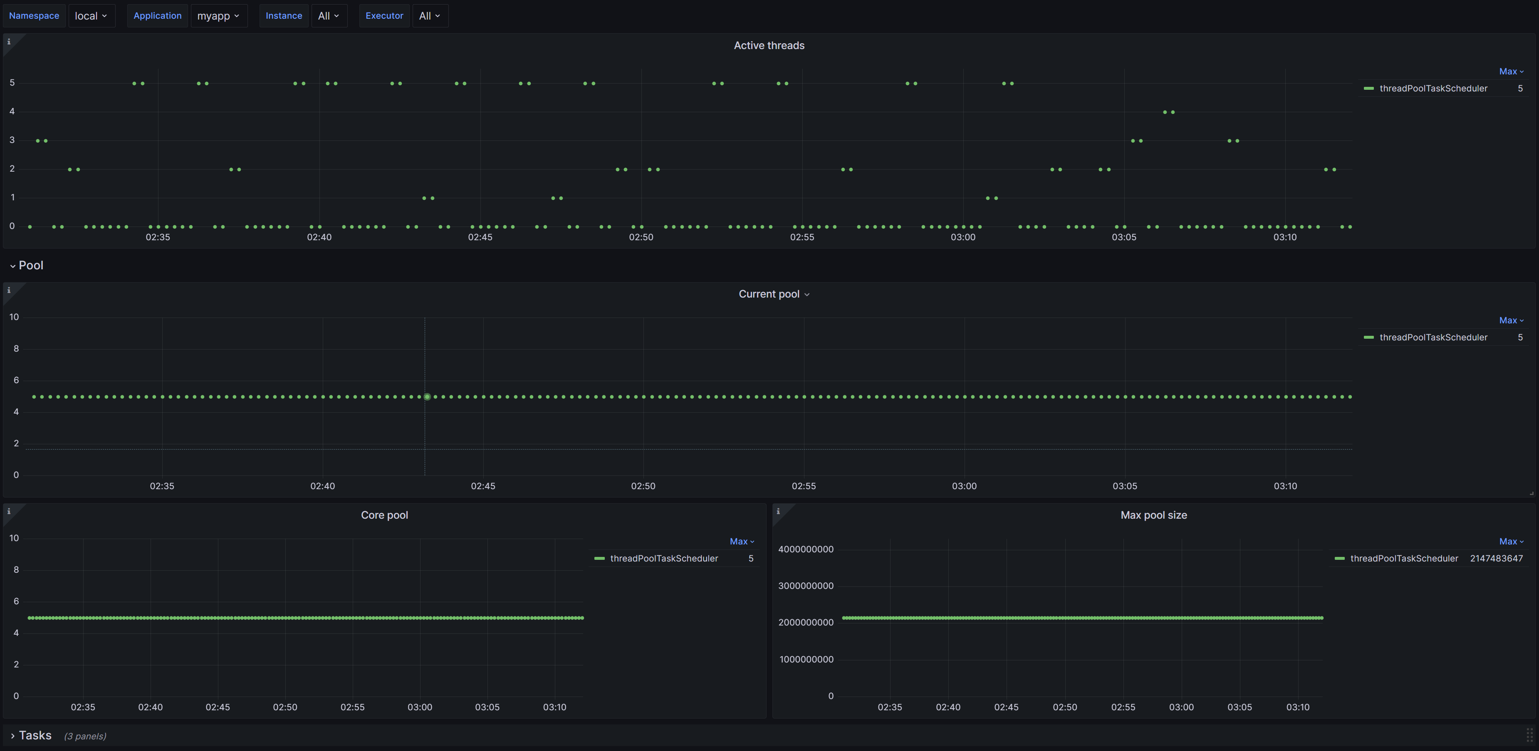Viewport: 1539px width, 751px height.
Task: Click the Current pool panel info icon
Action: click(x=8, y=291)
